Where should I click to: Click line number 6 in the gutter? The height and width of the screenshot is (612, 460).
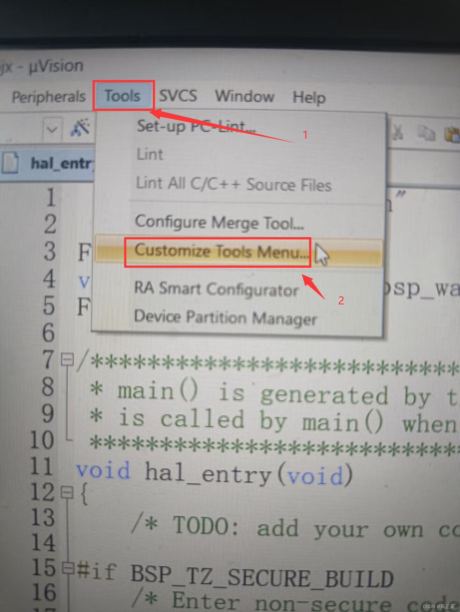click(48, 333)
